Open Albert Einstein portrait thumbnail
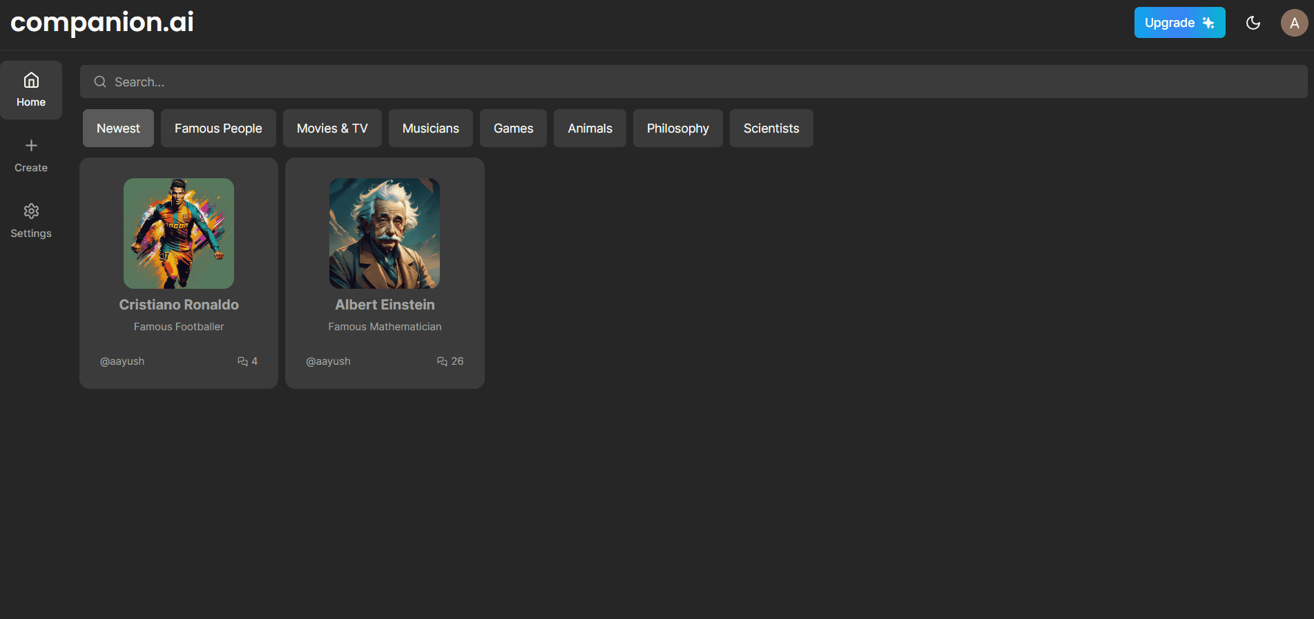 tap(385, 234)
